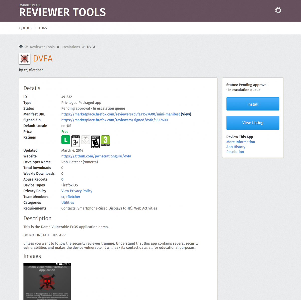Click the Reviewer Tools header title
This screenshot has height=300, width=301.
(x=62, y=12)
